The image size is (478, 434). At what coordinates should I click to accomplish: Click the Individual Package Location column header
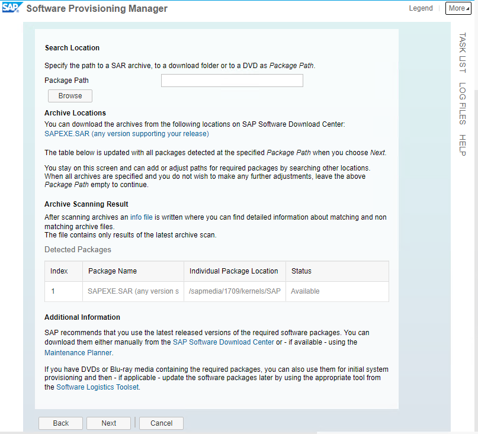(x=233, y=271)
